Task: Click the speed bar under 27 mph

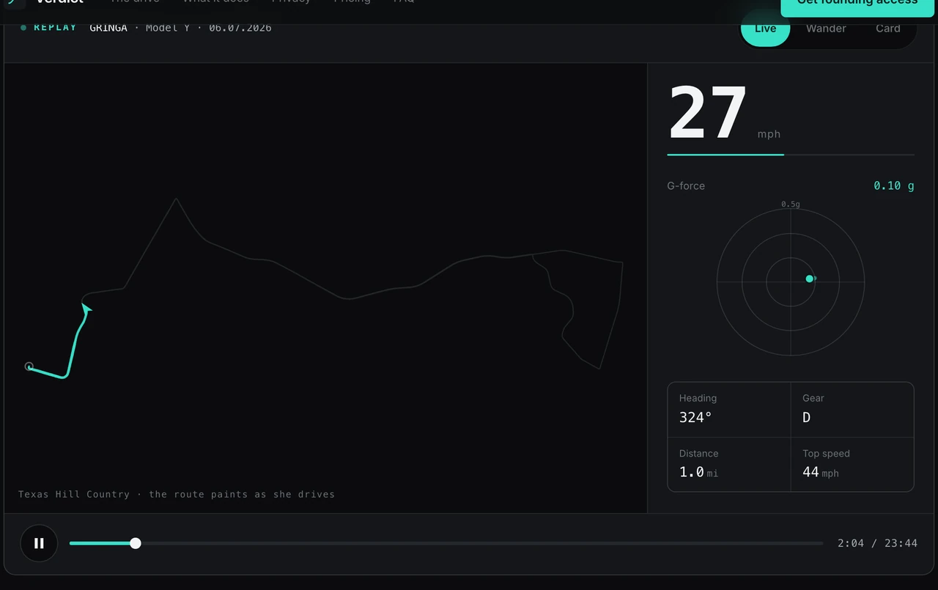Action: tap(791, 155)
